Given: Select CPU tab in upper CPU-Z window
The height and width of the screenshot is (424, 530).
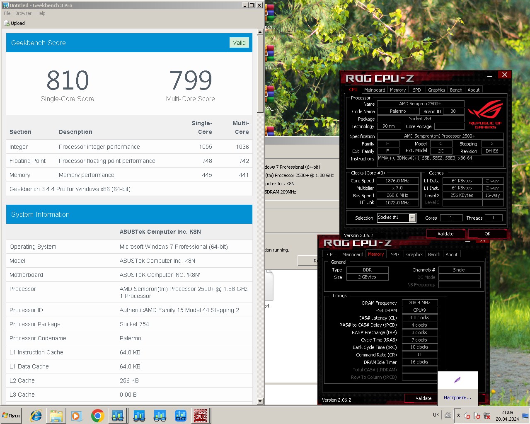Looking at the screenshot, I should point(353,90).
